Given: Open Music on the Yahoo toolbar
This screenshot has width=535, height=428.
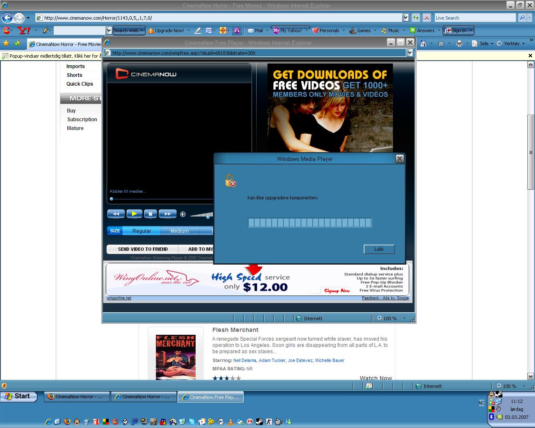Looking at the screenshot, I should pos(390,31).
